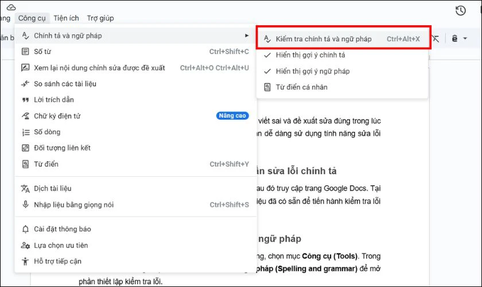Click the clear formatting icon in toolbar

pos(436,39)
